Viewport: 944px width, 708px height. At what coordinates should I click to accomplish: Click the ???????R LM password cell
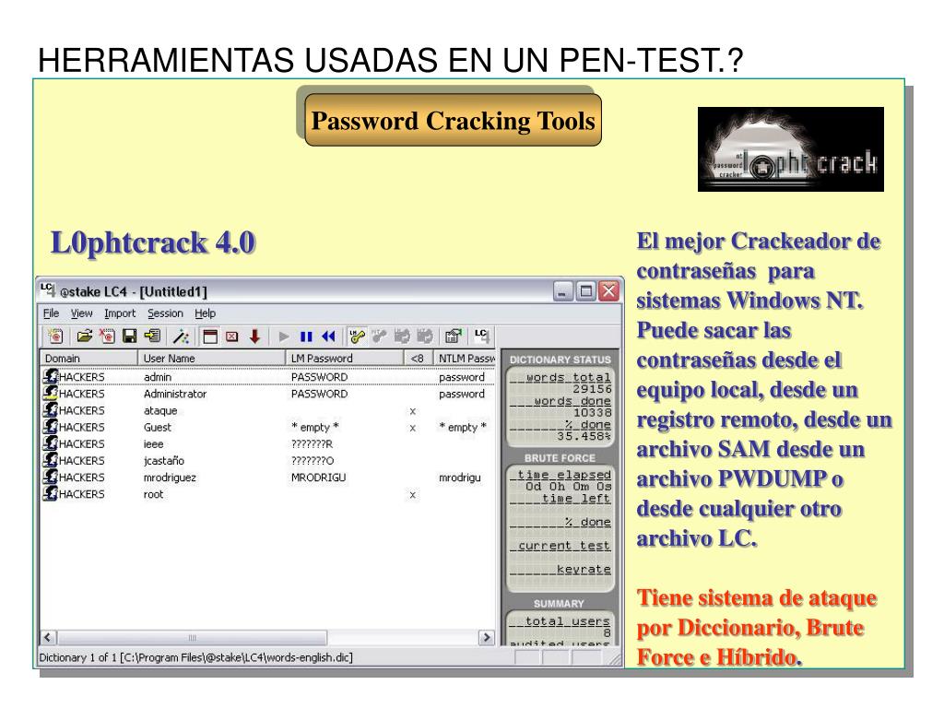(312, 443)
